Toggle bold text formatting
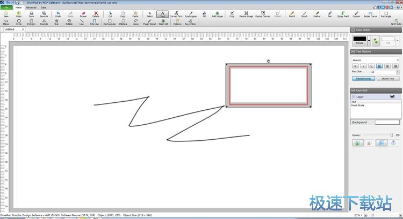This screenshot has height=219, width=403. click(x=355, y=66)
